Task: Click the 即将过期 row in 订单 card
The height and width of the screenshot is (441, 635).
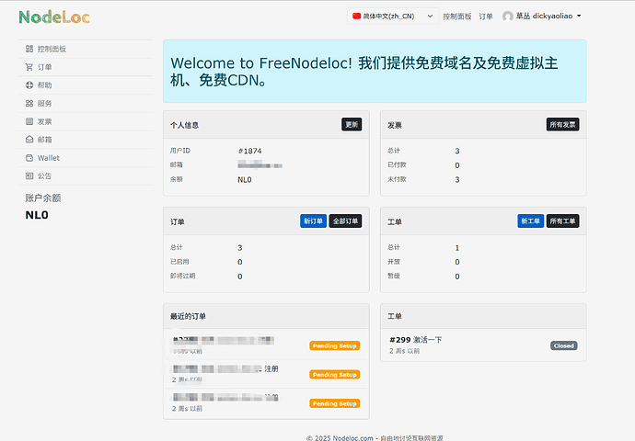Action: 266,277
